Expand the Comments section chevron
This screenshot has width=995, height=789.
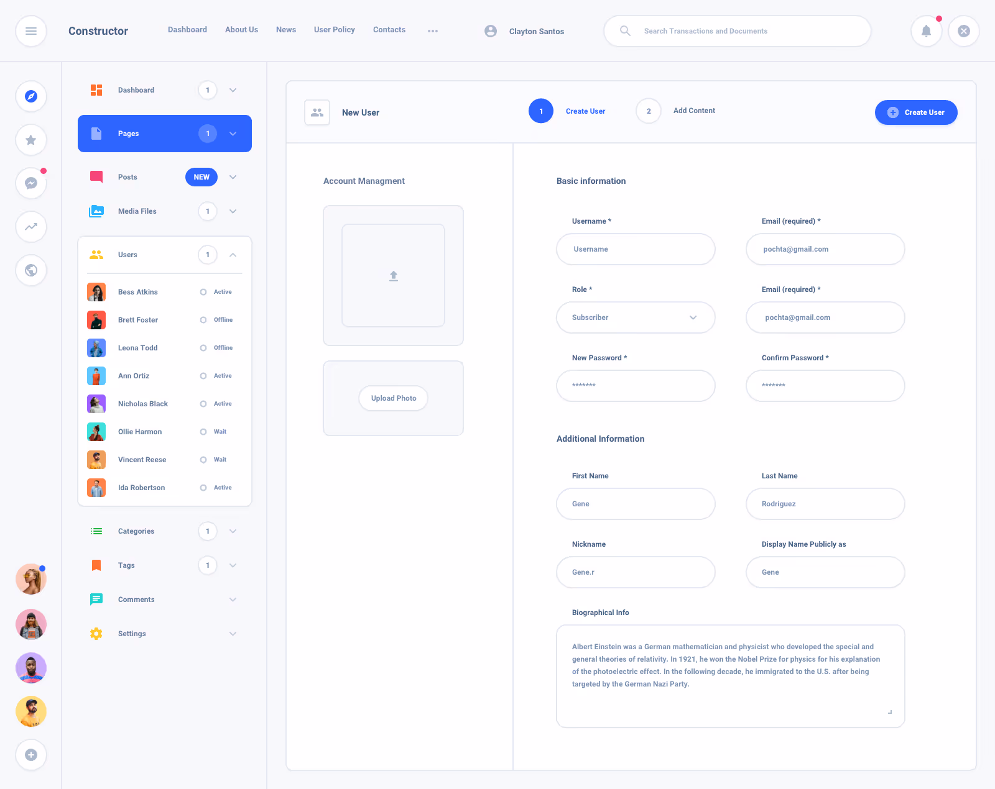click(233, 600)
